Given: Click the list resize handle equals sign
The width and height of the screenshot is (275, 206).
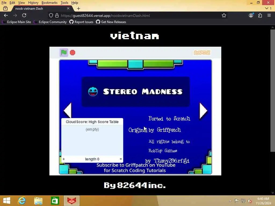Looking at the screenshot, I should (121, 159).
